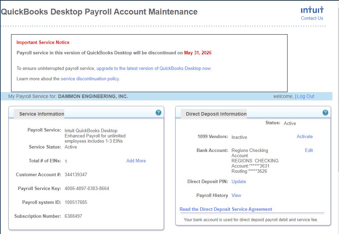Log out of the payroll account
Viewport: 339px width, 234px height.
coord(305,97)
